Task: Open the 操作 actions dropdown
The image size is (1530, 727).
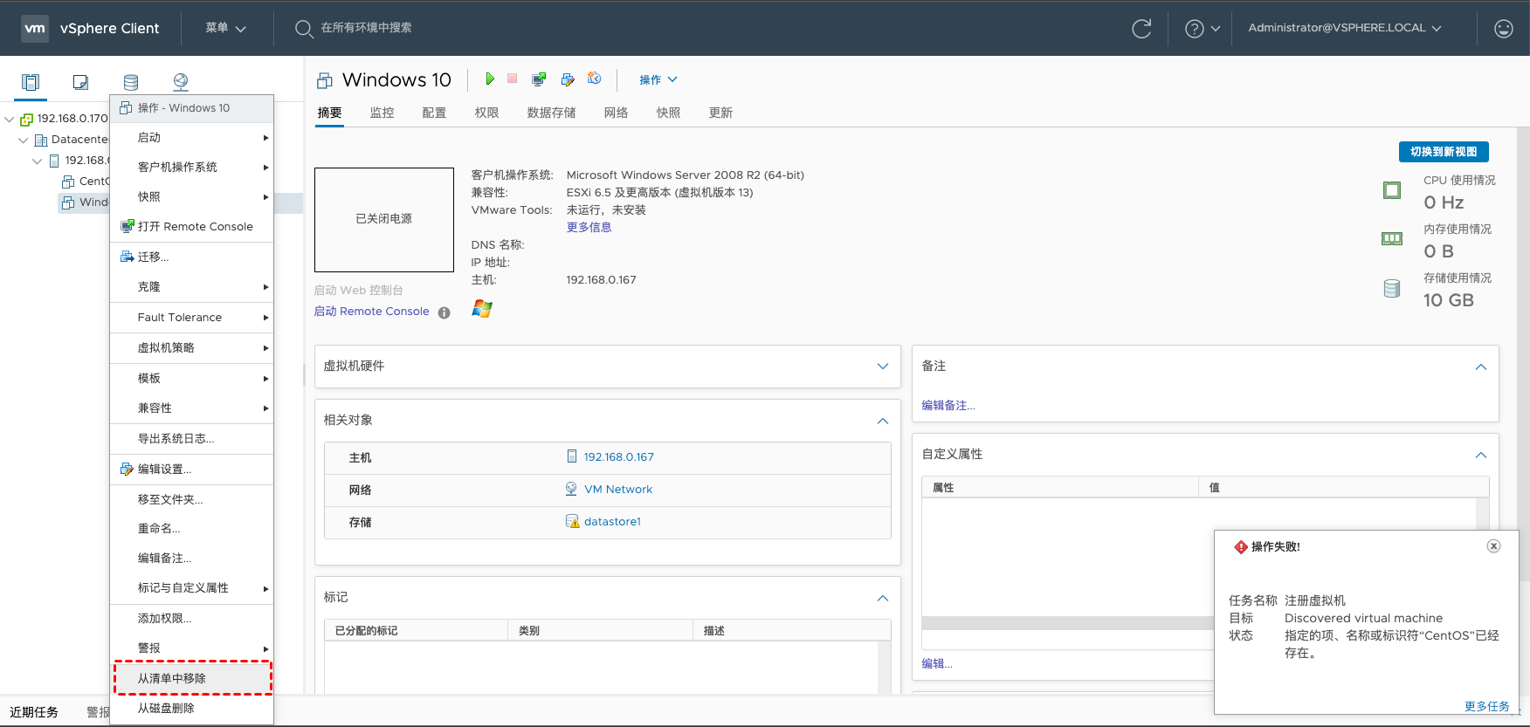Action: click(x=658, y=80)
